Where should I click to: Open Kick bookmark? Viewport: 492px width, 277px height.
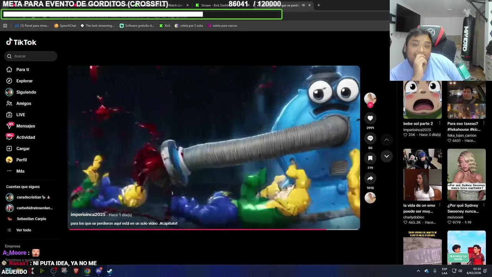(x=165, y=26)
